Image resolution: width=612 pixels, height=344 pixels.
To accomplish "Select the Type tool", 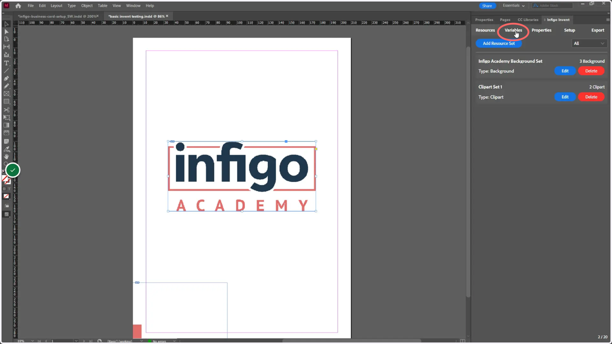I will click(x=7, y=63).
